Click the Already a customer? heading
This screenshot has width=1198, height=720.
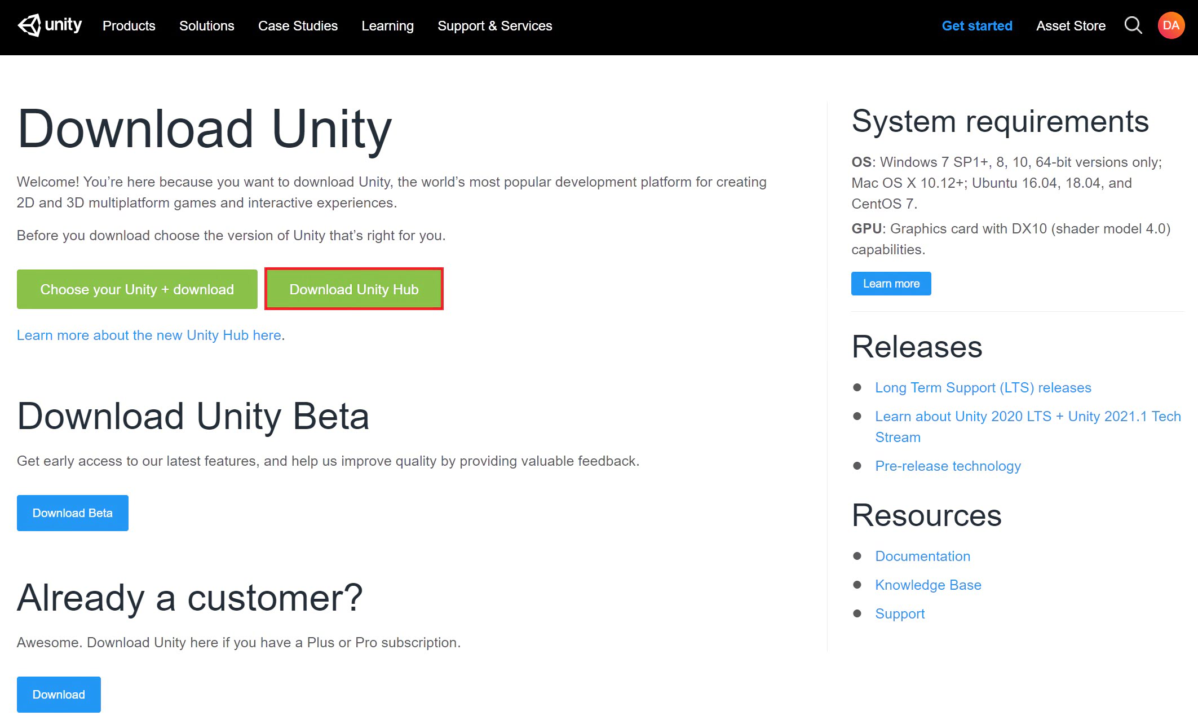point(190,599)
